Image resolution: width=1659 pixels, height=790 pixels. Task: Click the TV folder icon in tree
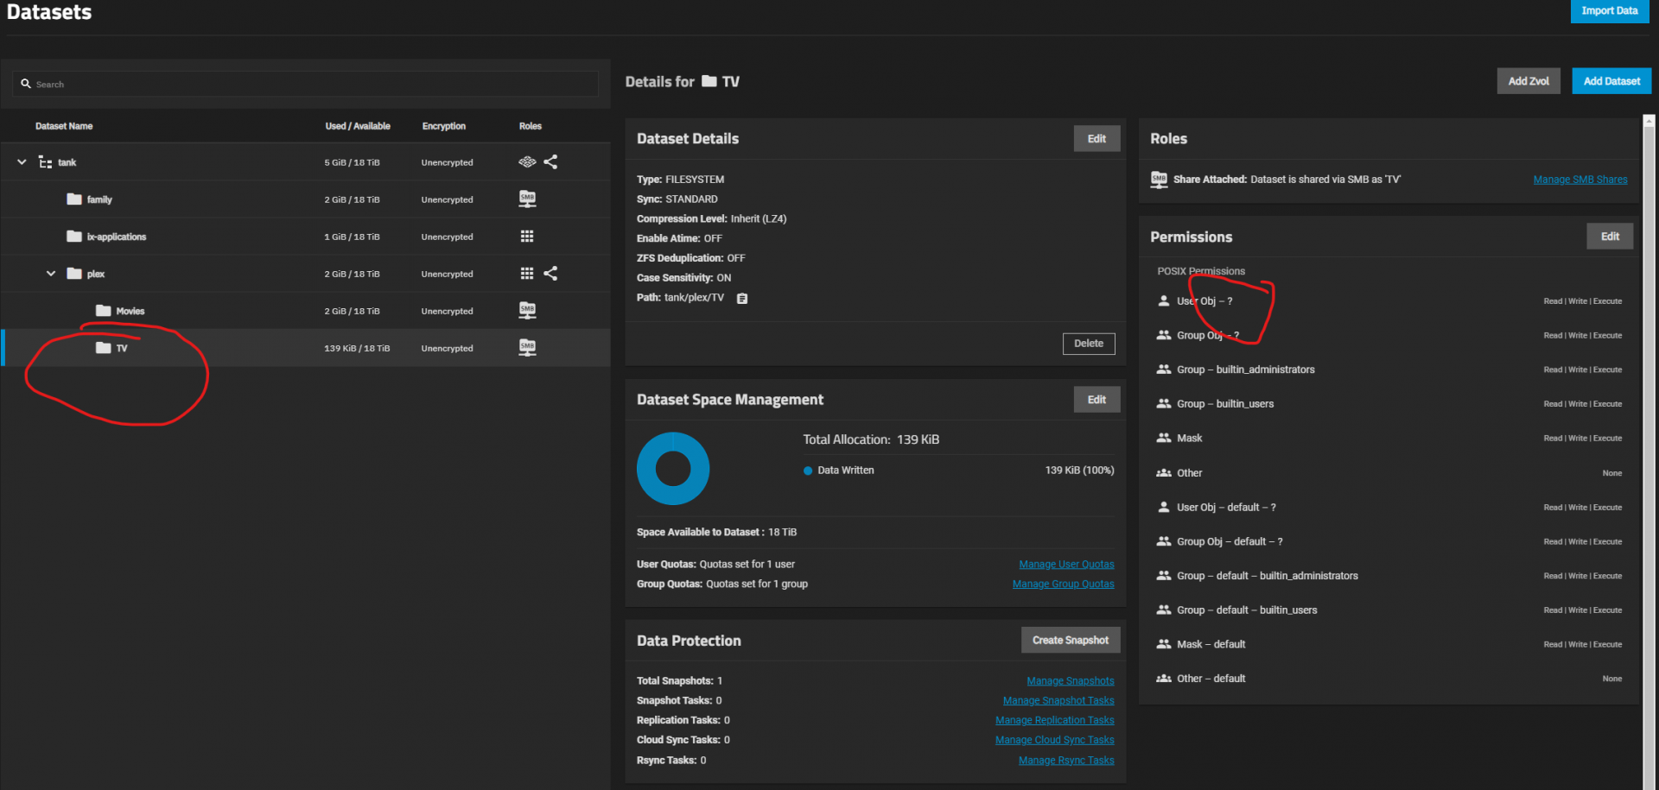(x=104, y=348)
